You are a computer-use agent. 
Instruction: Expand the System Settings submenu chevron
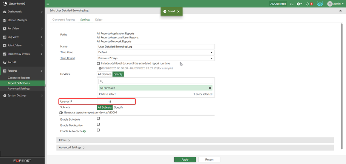tap(42, 95)
